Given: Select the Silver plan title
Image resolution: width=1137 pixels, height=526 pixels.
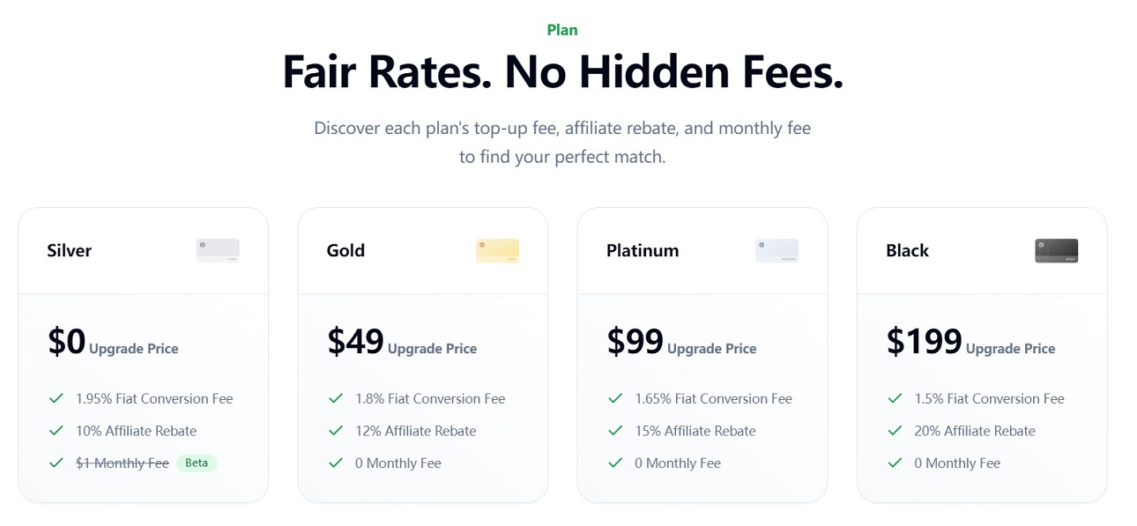Looking at the screenshot, I should (70, 250).
